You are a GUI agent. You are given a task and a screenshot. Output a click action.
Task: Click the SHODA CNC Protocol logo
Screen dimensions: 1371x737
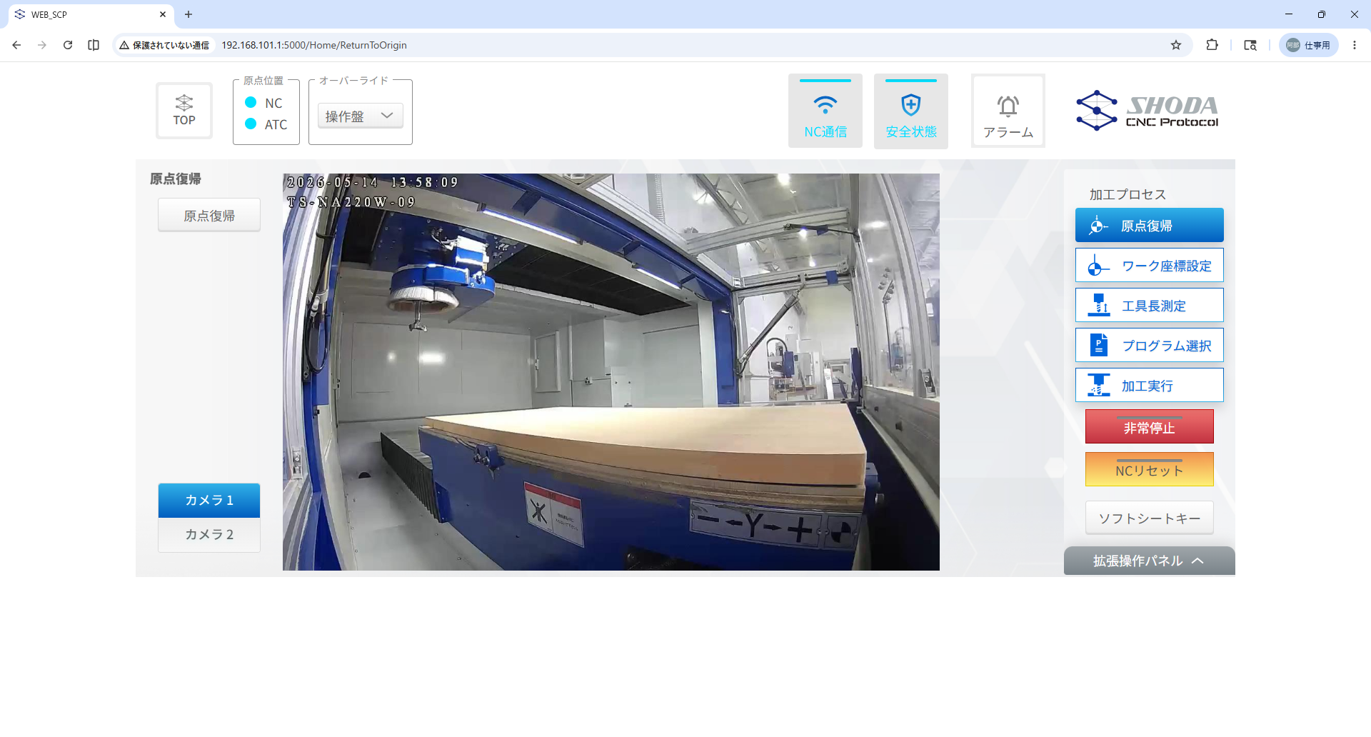tap(1147, 111)
